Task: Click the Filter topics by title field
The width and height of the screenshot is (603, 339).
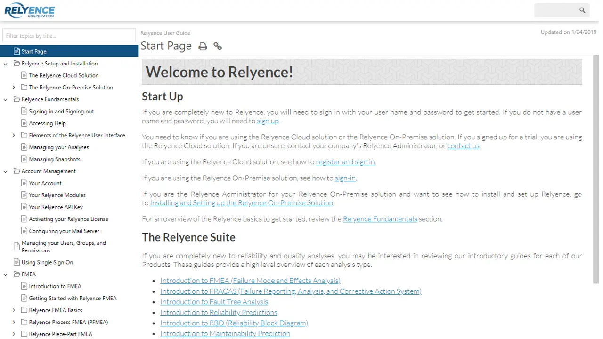Action: pyautogui.click(x=69, y=36)
